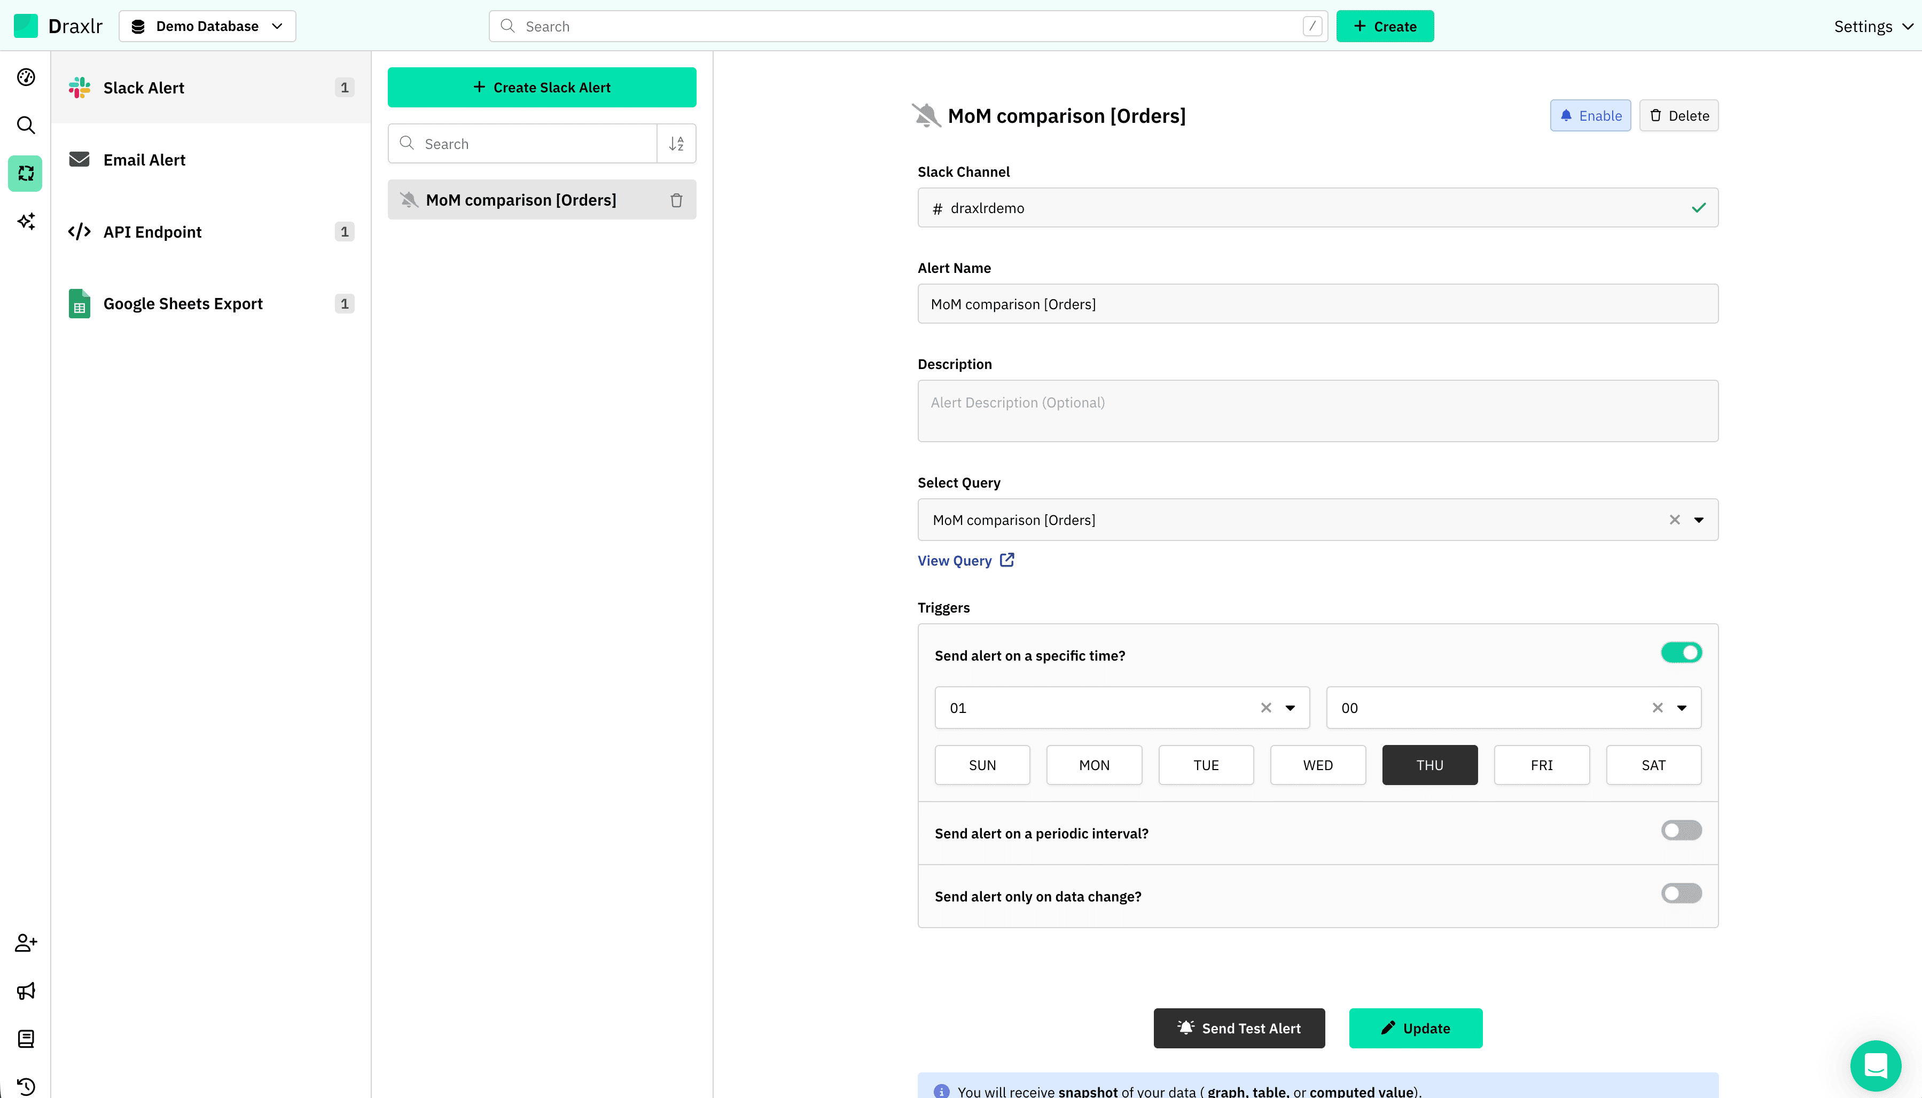Select MoM comparison [Orders] alert in list
Viewport: 1922px width, 1098px height.
pos(542,200)
